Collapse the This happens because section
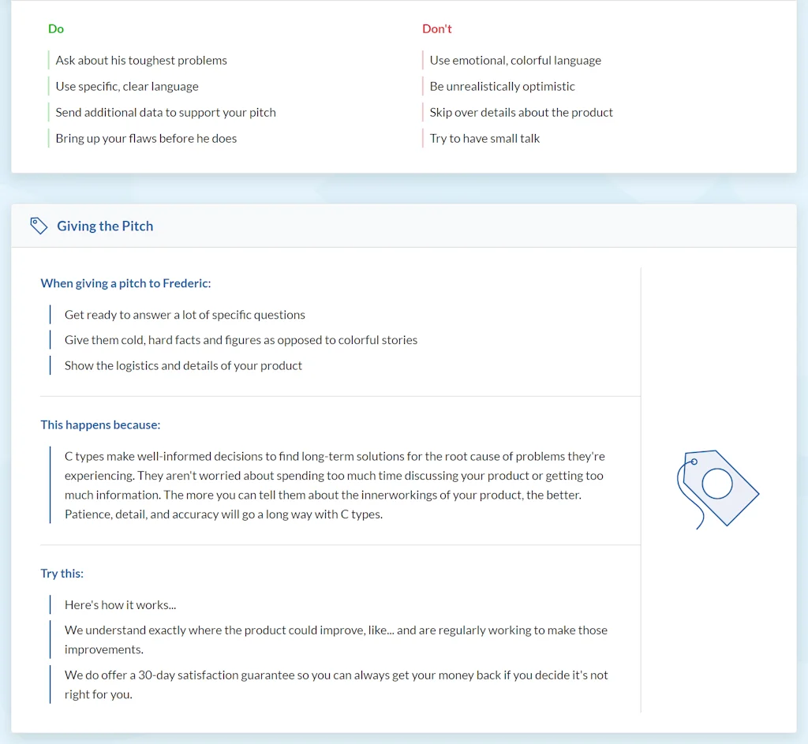Screen dimensions: 808x744 tap(100, 424)
